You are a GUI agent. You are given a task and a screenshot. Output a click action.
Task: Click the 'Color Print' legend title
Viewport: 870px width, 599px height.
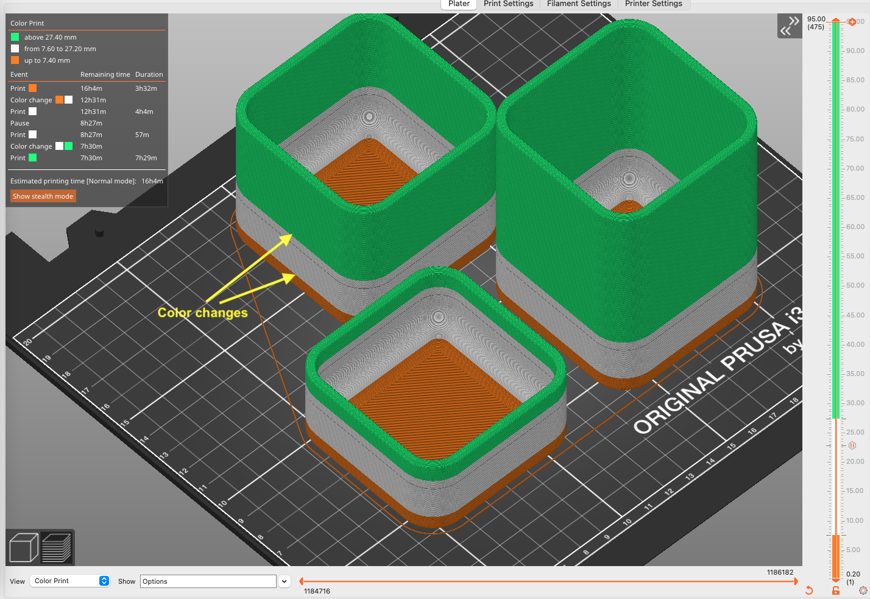[27, 23]
